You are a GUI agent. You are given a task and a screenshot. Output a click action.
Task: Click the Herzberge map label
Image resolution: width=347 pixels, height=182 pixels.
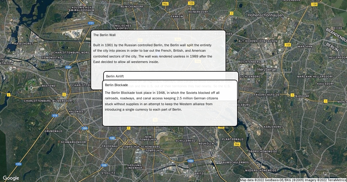point(267,70)
